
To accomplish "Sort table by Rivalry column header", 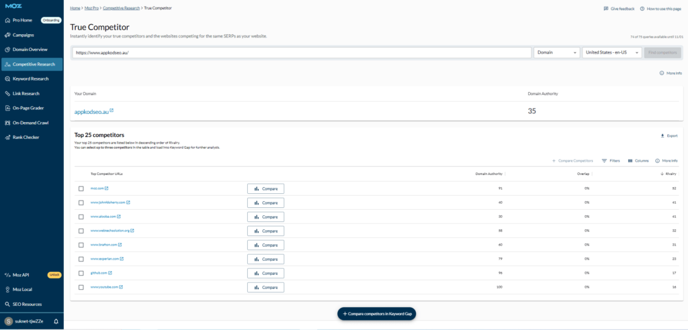I will click(x=668, y=174).
